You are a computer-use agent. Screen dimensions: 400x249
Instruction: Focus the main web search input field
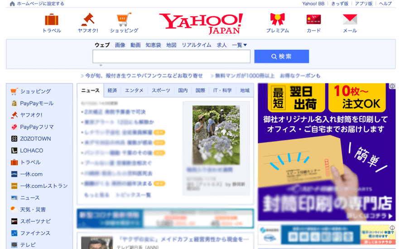[171, 56]
